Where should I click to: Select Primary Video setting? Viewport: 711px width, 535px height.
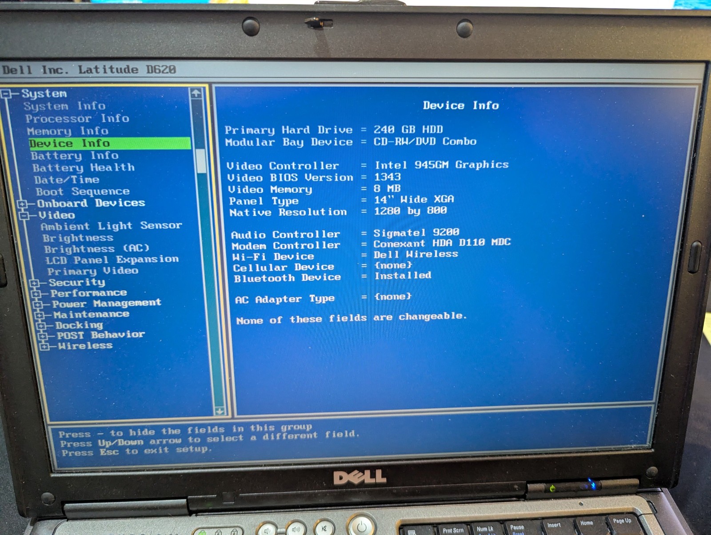tap(93, 271)
